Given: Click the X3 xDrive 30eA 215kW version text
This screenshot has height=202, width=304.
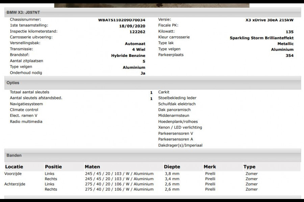Looking at the screenshot, I should point(269,20).
